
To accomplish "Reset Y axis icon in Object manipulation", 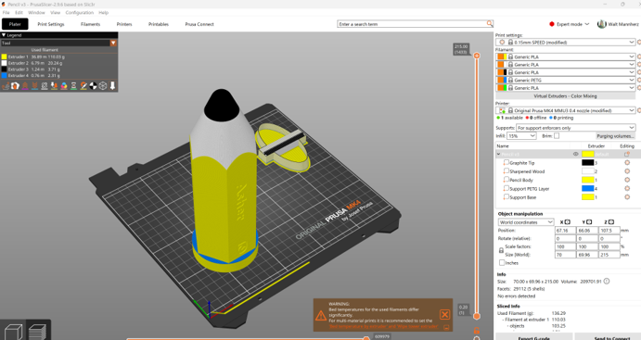I will (589, 222).
